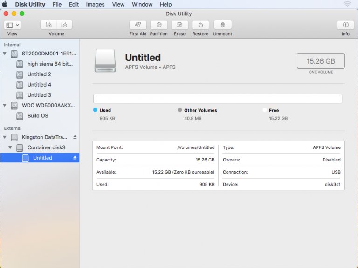Open the Apple menu
The width and height of the screenshot is (358, 268).
click(5, 4)
